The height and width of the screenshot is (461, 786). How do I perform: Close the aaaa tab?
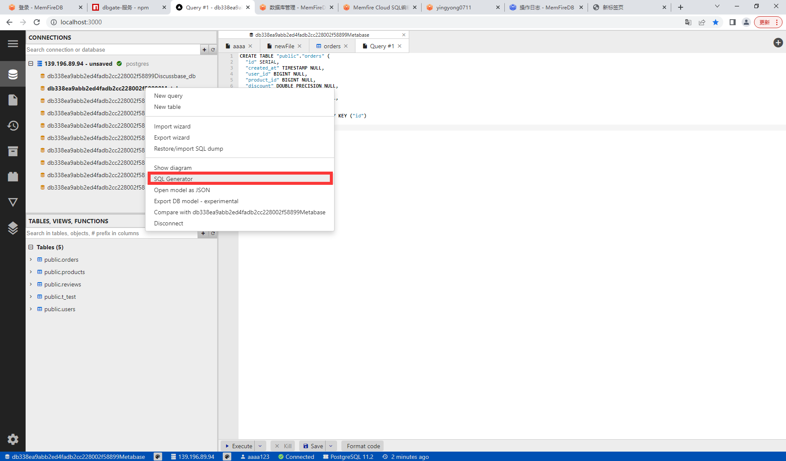click(x=250, y=46)
